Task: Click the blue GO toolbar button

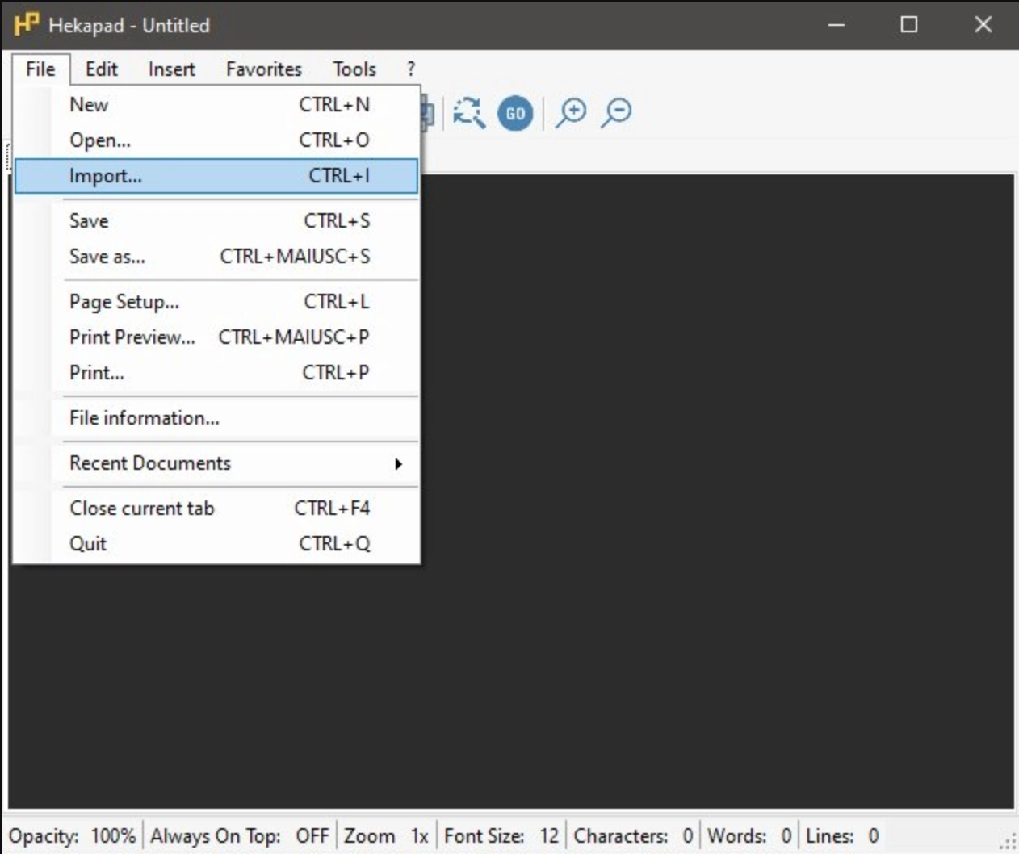Action: [x=515, y=113]
